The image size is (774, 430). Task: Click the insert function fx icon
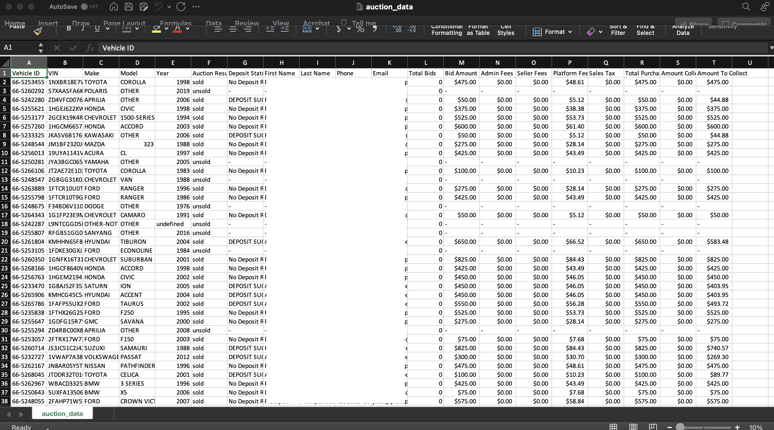coord(90,48)
